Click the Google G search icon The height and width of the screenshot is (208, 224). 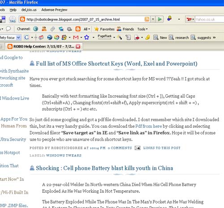(x=26, y=37)
